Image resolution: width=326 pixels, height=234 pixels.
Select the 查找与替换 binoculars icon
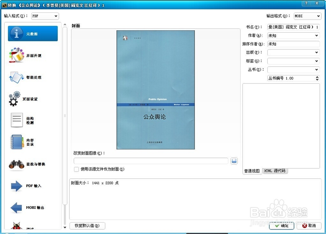click(x=17, y=164)
